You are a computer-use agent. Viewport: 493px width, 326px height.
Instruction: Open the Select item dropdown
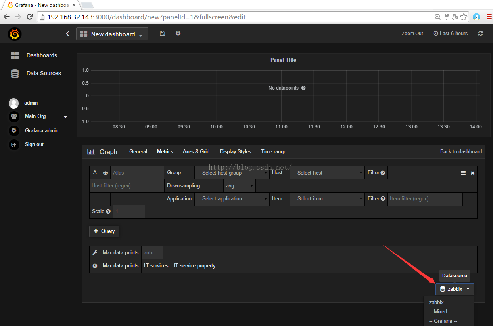coord(327,199)
